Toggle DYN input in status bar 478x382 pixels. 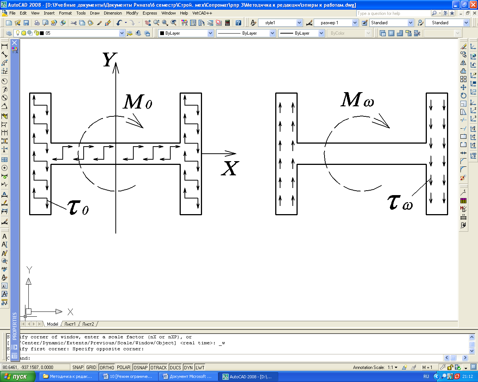point(189,367)
